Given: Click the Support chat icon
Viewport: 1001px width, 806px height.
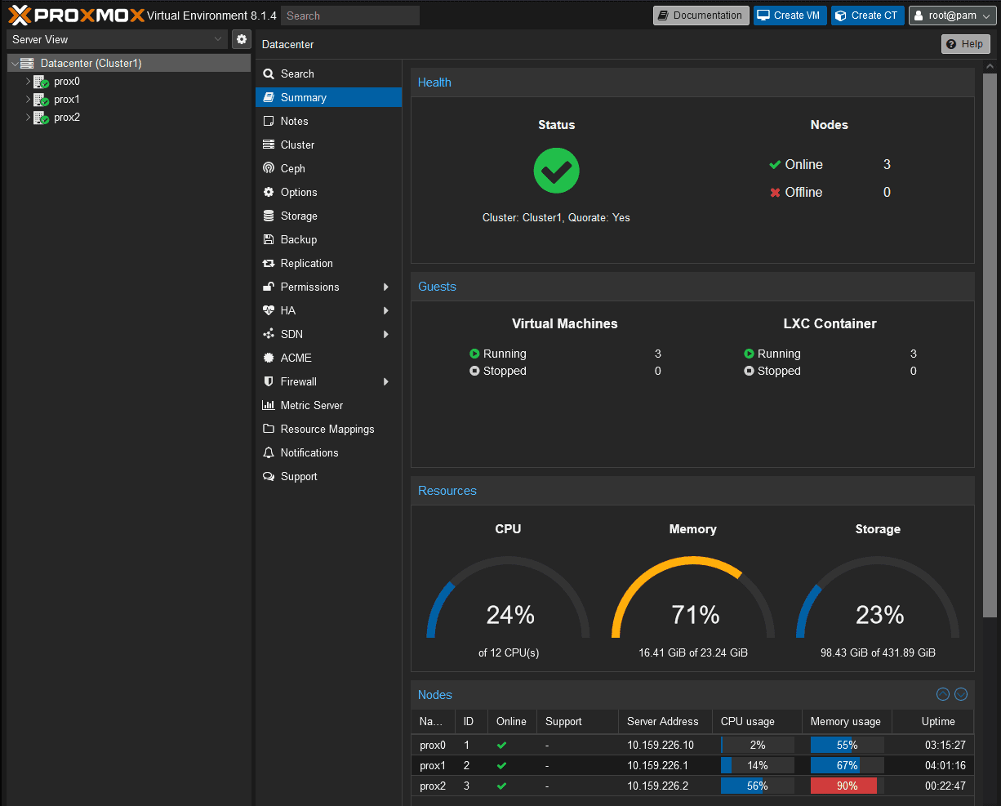Looking at the screenshot, I should (x=269, y=476).
